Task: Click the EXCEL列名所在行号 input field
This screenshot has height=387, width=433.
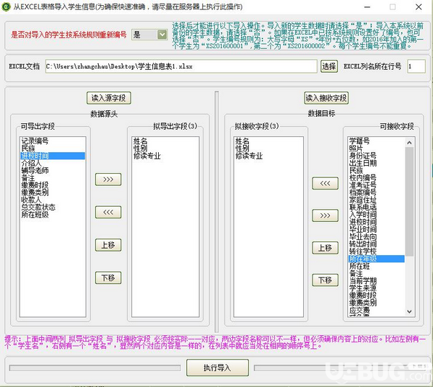Action: (416, 66)
